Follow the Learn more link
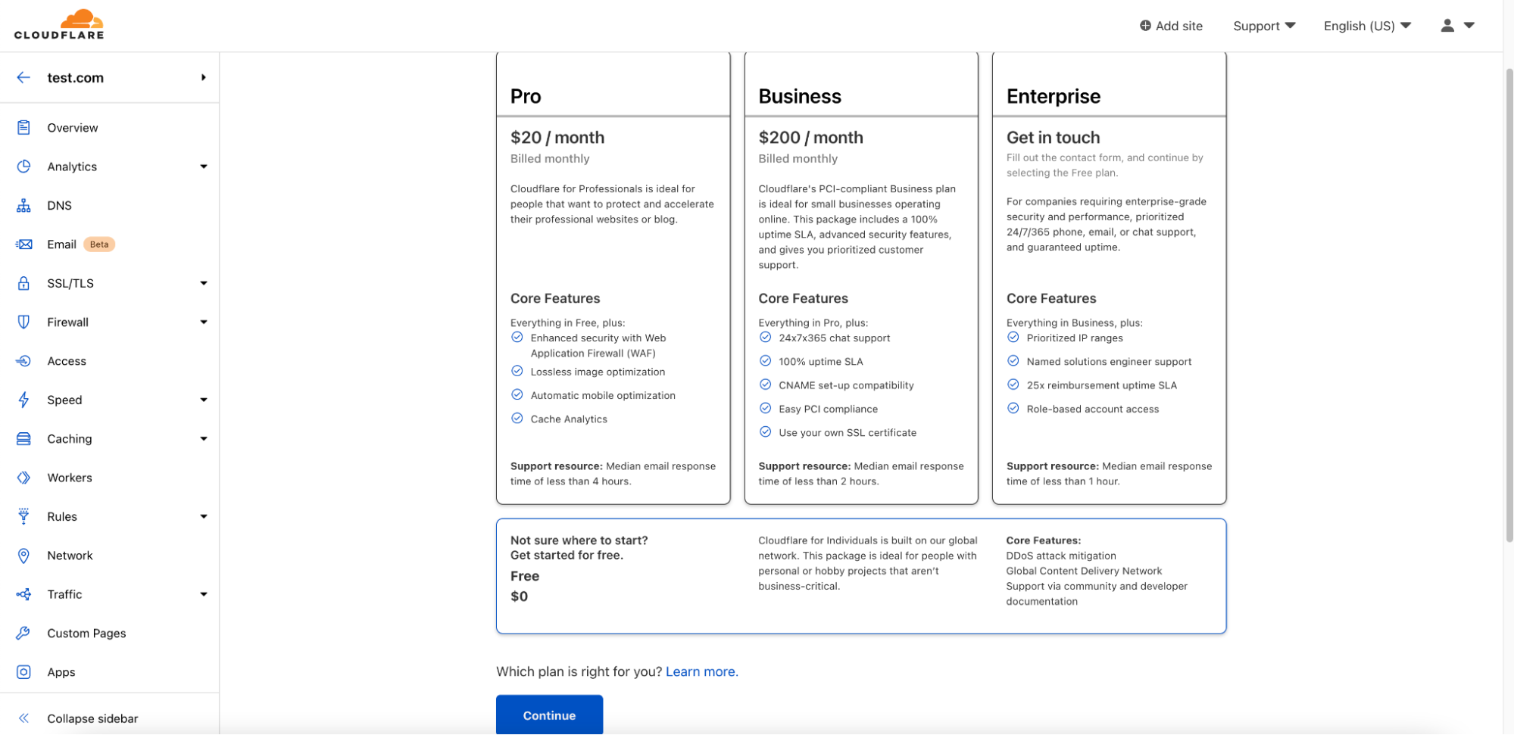Image resolution: width=1514 pixels, height=735 pixels. pos(701,671)
